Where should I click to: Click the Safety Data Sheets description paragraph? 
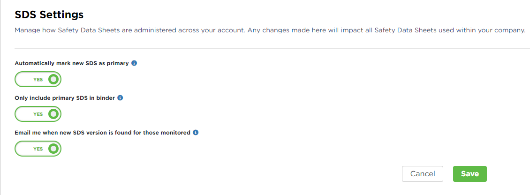click(x=269, y=30)
